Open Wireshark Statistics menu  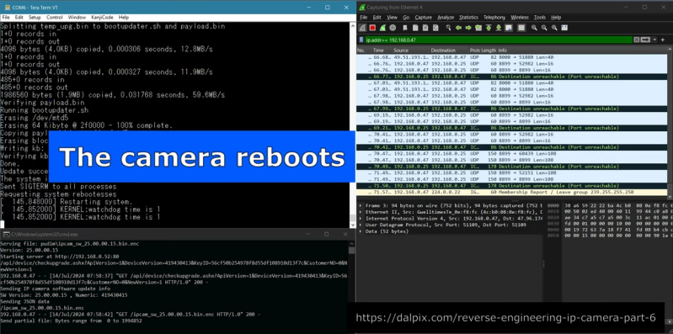pos(468,17)
